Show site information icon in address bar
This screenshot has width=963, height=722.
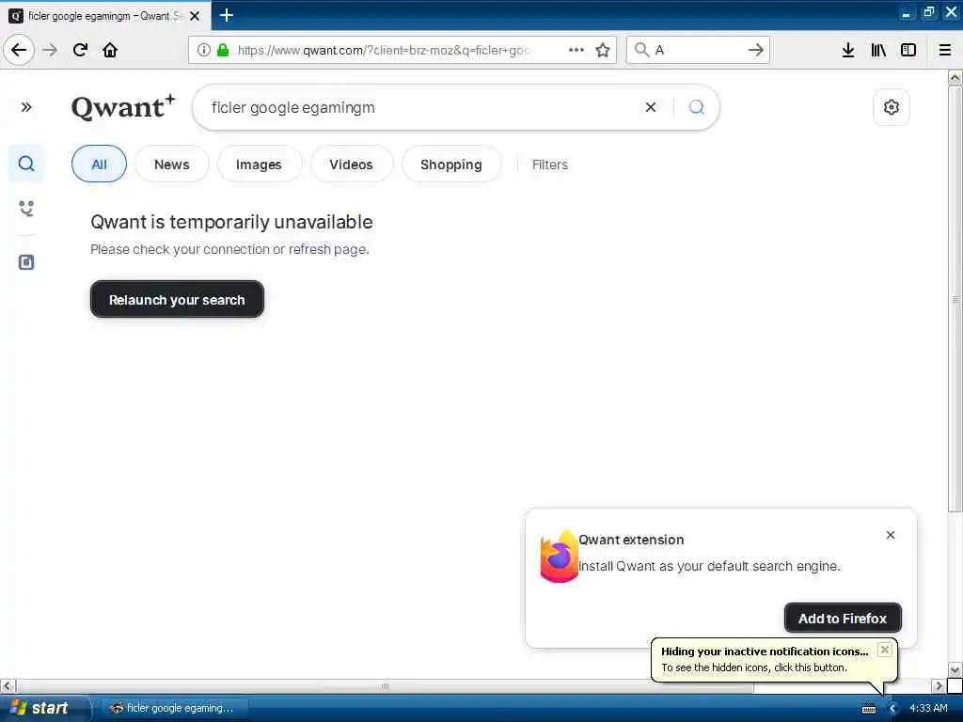coord(204,51)
